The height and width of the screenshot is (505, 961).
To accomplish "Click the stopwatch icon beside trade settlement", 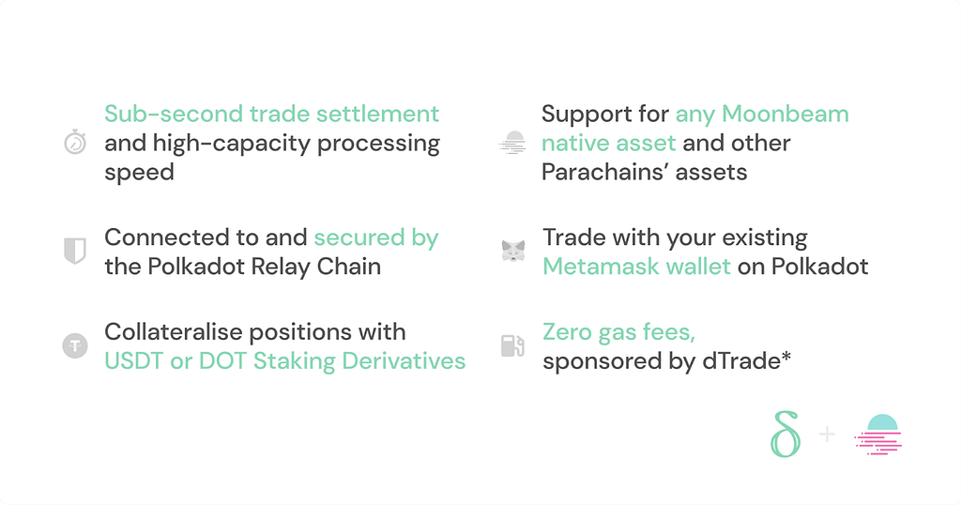I will tap(75, 144).
